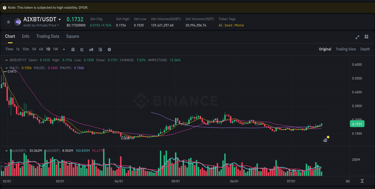Open the panel layout grid icon
Image resolution: width=375 pixels, height=189 pixels.
click(366, 37)
